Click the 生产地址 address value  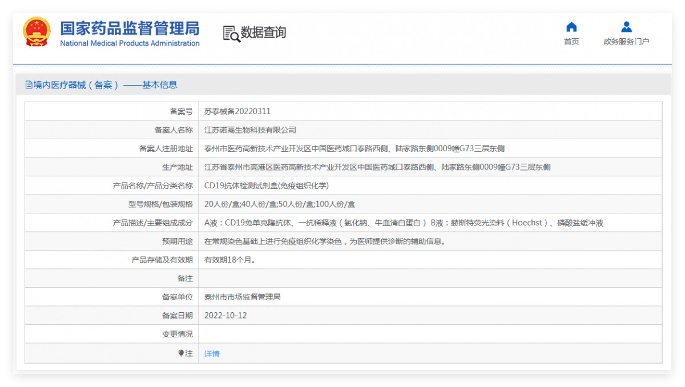click(x=377, y=167)
